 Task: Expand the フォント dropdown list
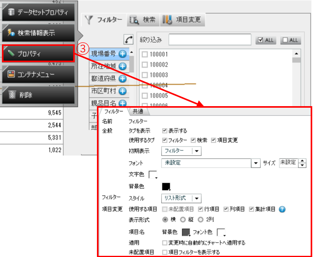tap(256, 163)
